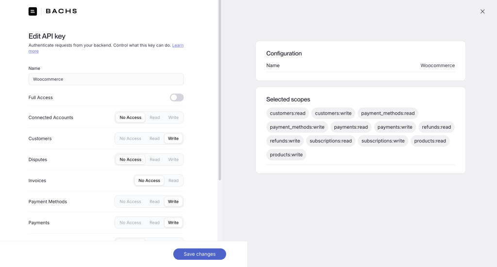This screenshot has width=497, height=267.
Task: Click the products:write scope chip
Action: [286, 155]
